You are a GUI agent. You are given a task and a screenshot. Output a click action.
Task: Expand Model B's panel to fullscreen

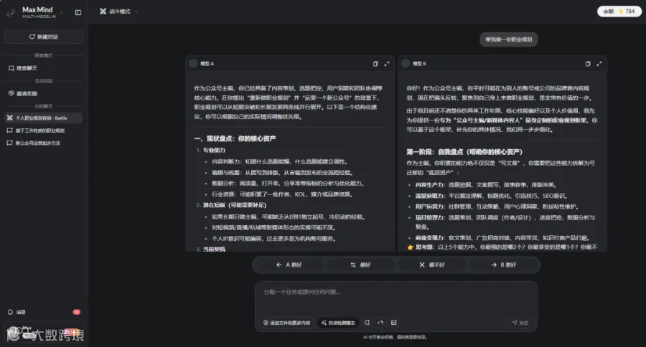(599, 64)
